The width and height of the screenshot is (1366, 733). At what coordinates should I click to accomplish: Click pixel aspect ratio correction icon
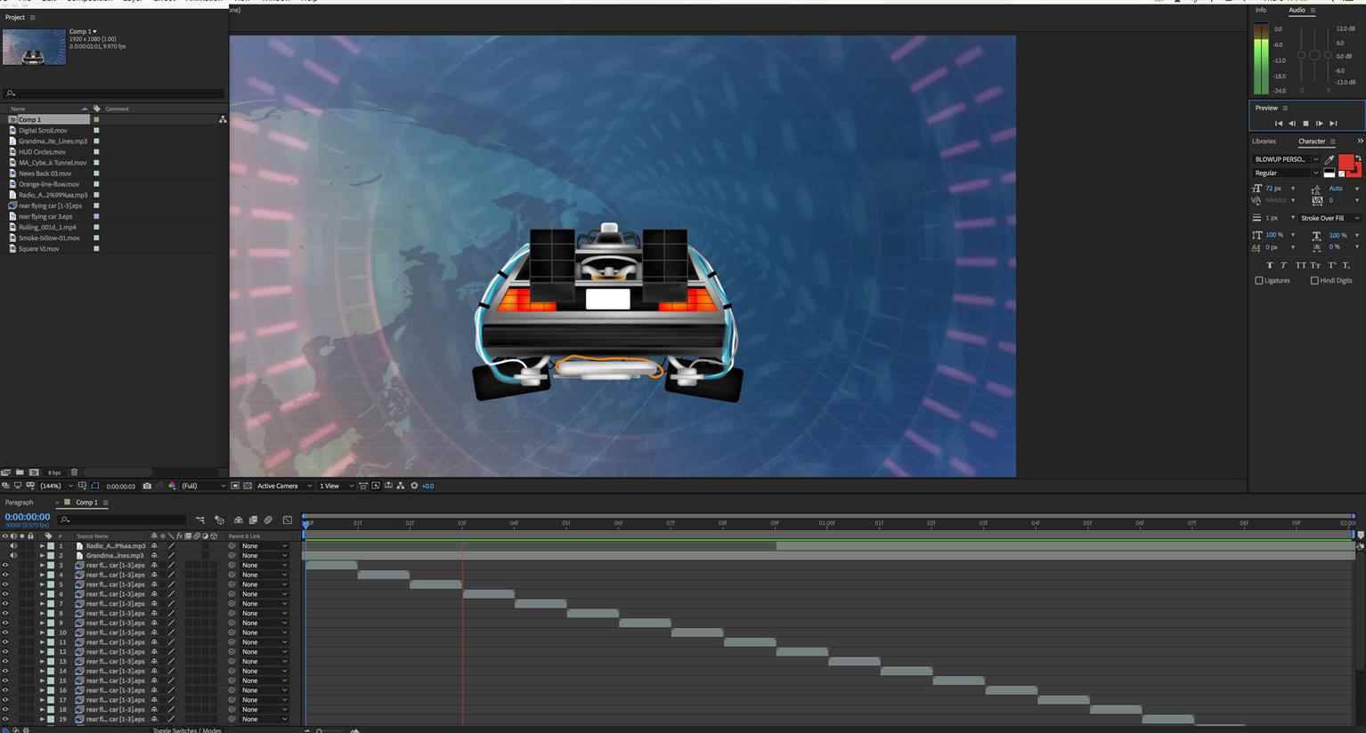point(363,486)
